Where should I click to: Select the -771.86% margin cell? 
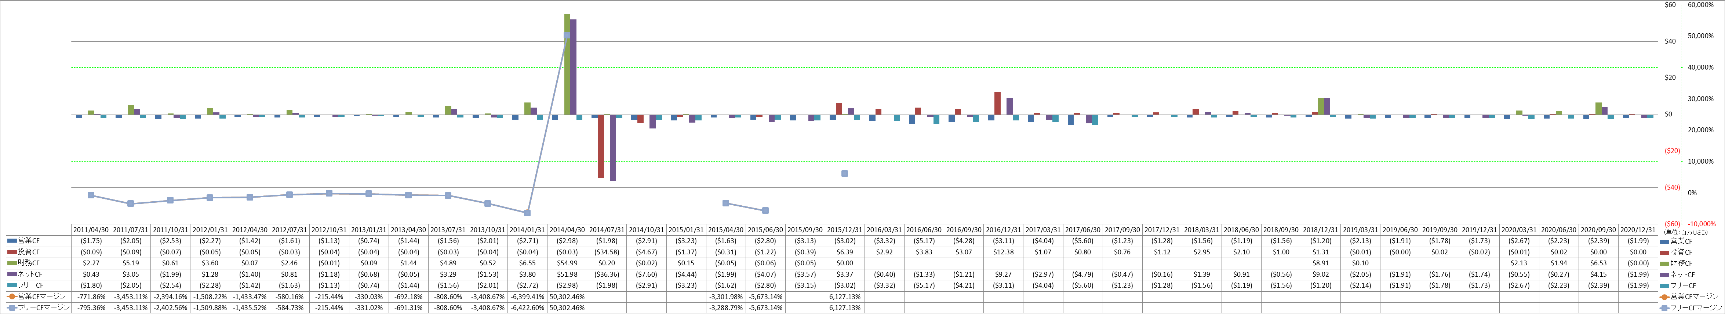(x=91, y=297)
